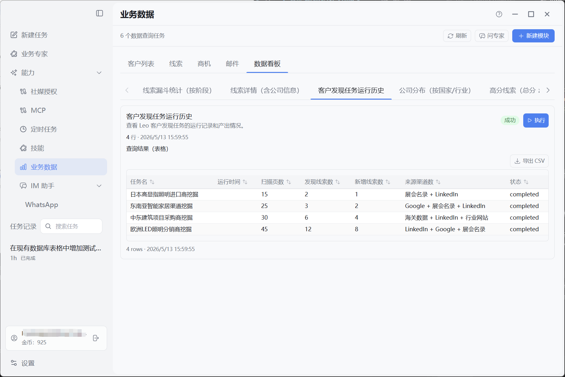The width and height of the screenshot is (565, 377).
Task: Click the cell Google + 展会名录 + LinkedIn
Action: pyautogui.click(x=445, y=206)
